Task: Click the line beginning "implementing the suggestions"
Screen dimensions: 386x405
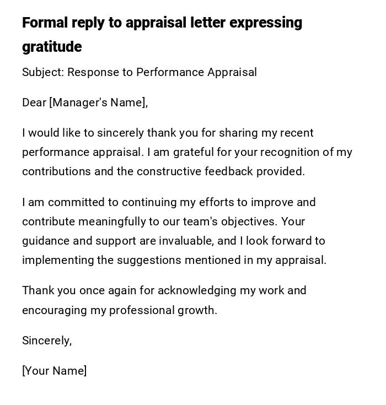Action: pos(174,260)
